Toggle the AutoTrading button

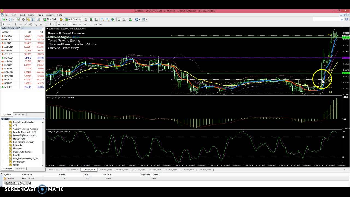tap(73, 19)
